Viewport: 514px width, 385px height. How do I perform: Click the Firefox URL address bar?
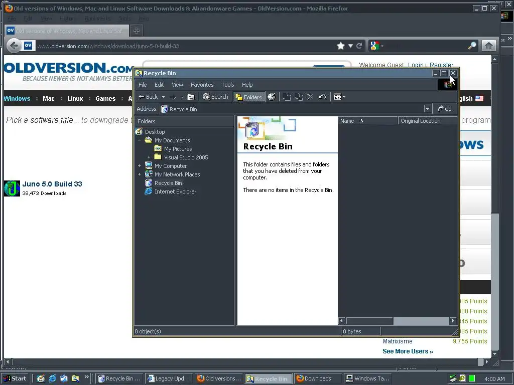[x=184, y=46]
